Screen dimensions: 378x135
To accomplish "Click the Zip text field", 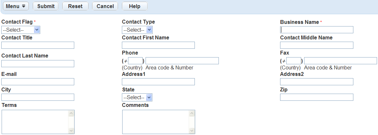I will [317, 97].
